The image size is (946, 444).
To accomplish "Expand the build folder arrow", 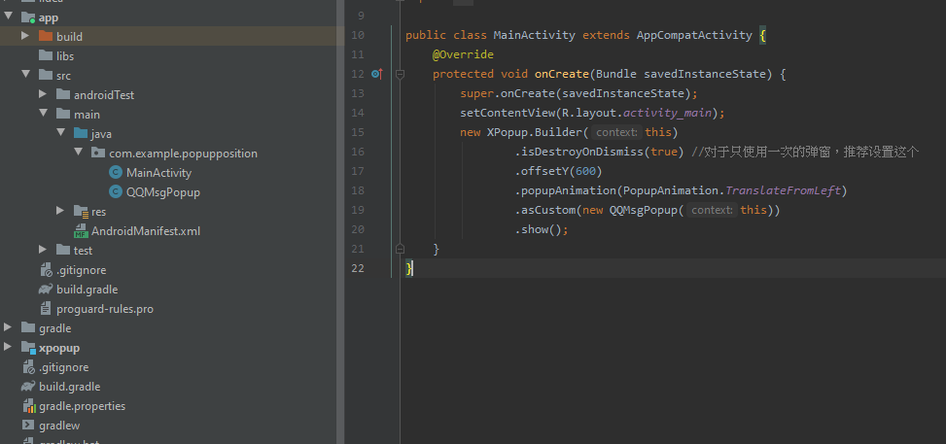I will 24,36.
